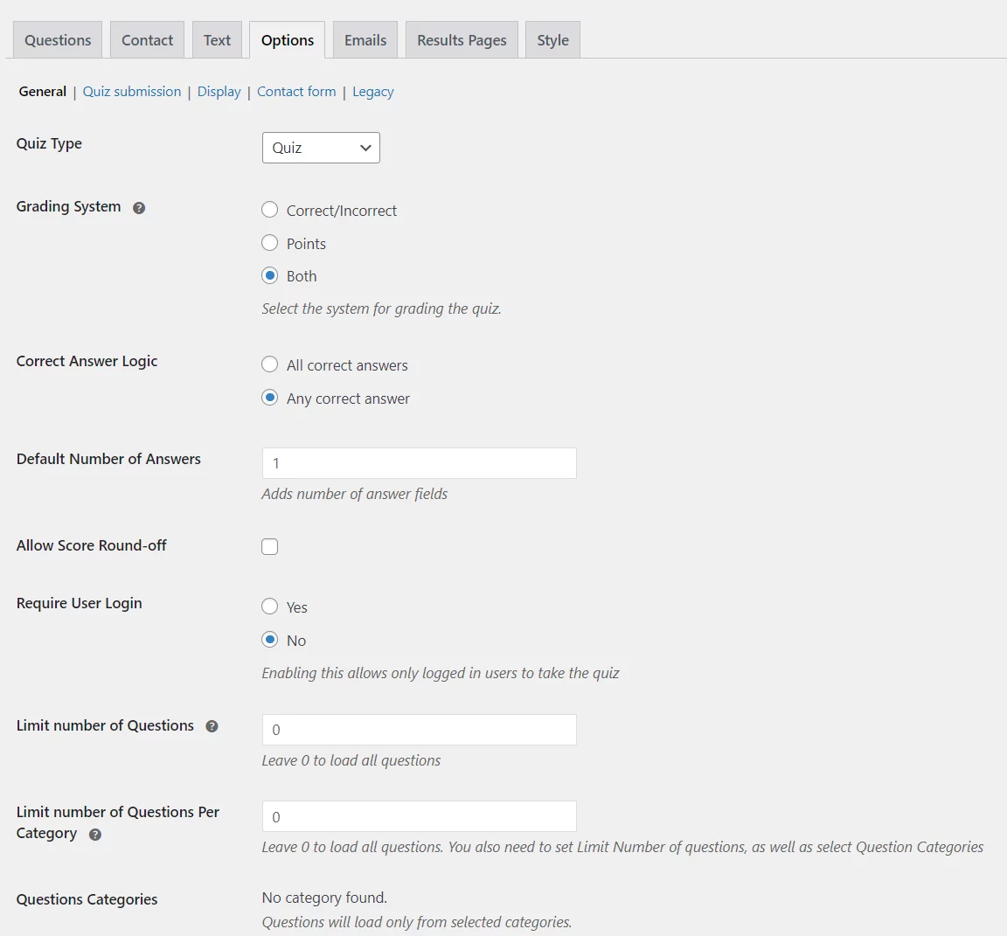Open the Display options link

click(x=219, y=91)
